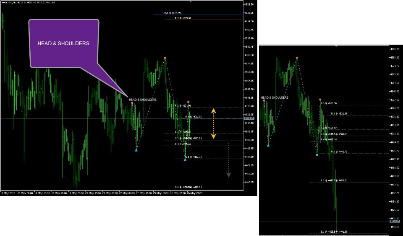This screenshot has height=236, width=403.
Task: Click the 19 May 22:00 time axis label
Action: [76, 193]
